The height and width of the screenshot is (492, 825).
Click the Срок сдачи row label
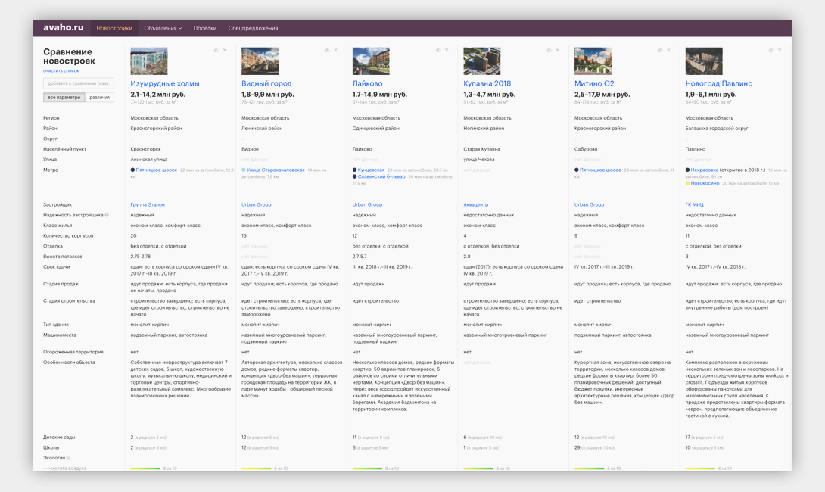(55, 266)
